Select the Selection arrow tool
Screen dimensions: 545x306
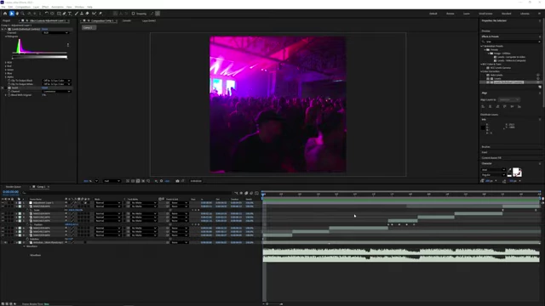tap(11, 14)
